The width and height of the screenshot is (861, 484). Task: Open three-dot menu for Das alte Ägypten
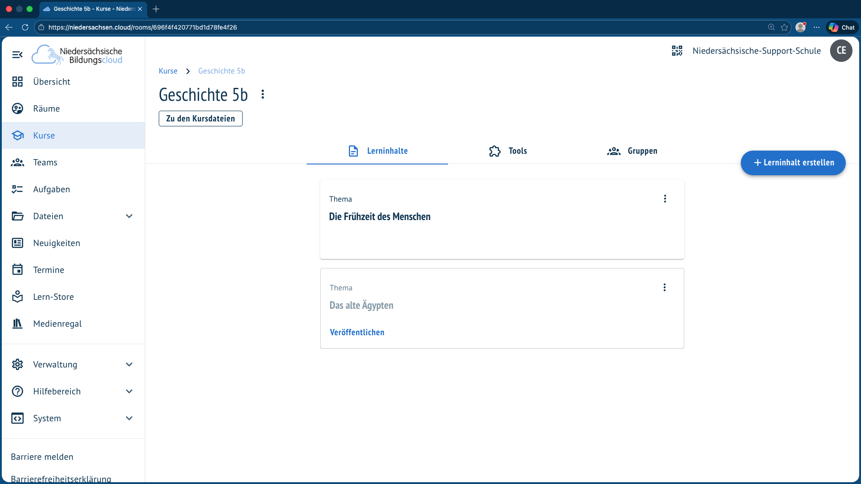coord(665,287)
